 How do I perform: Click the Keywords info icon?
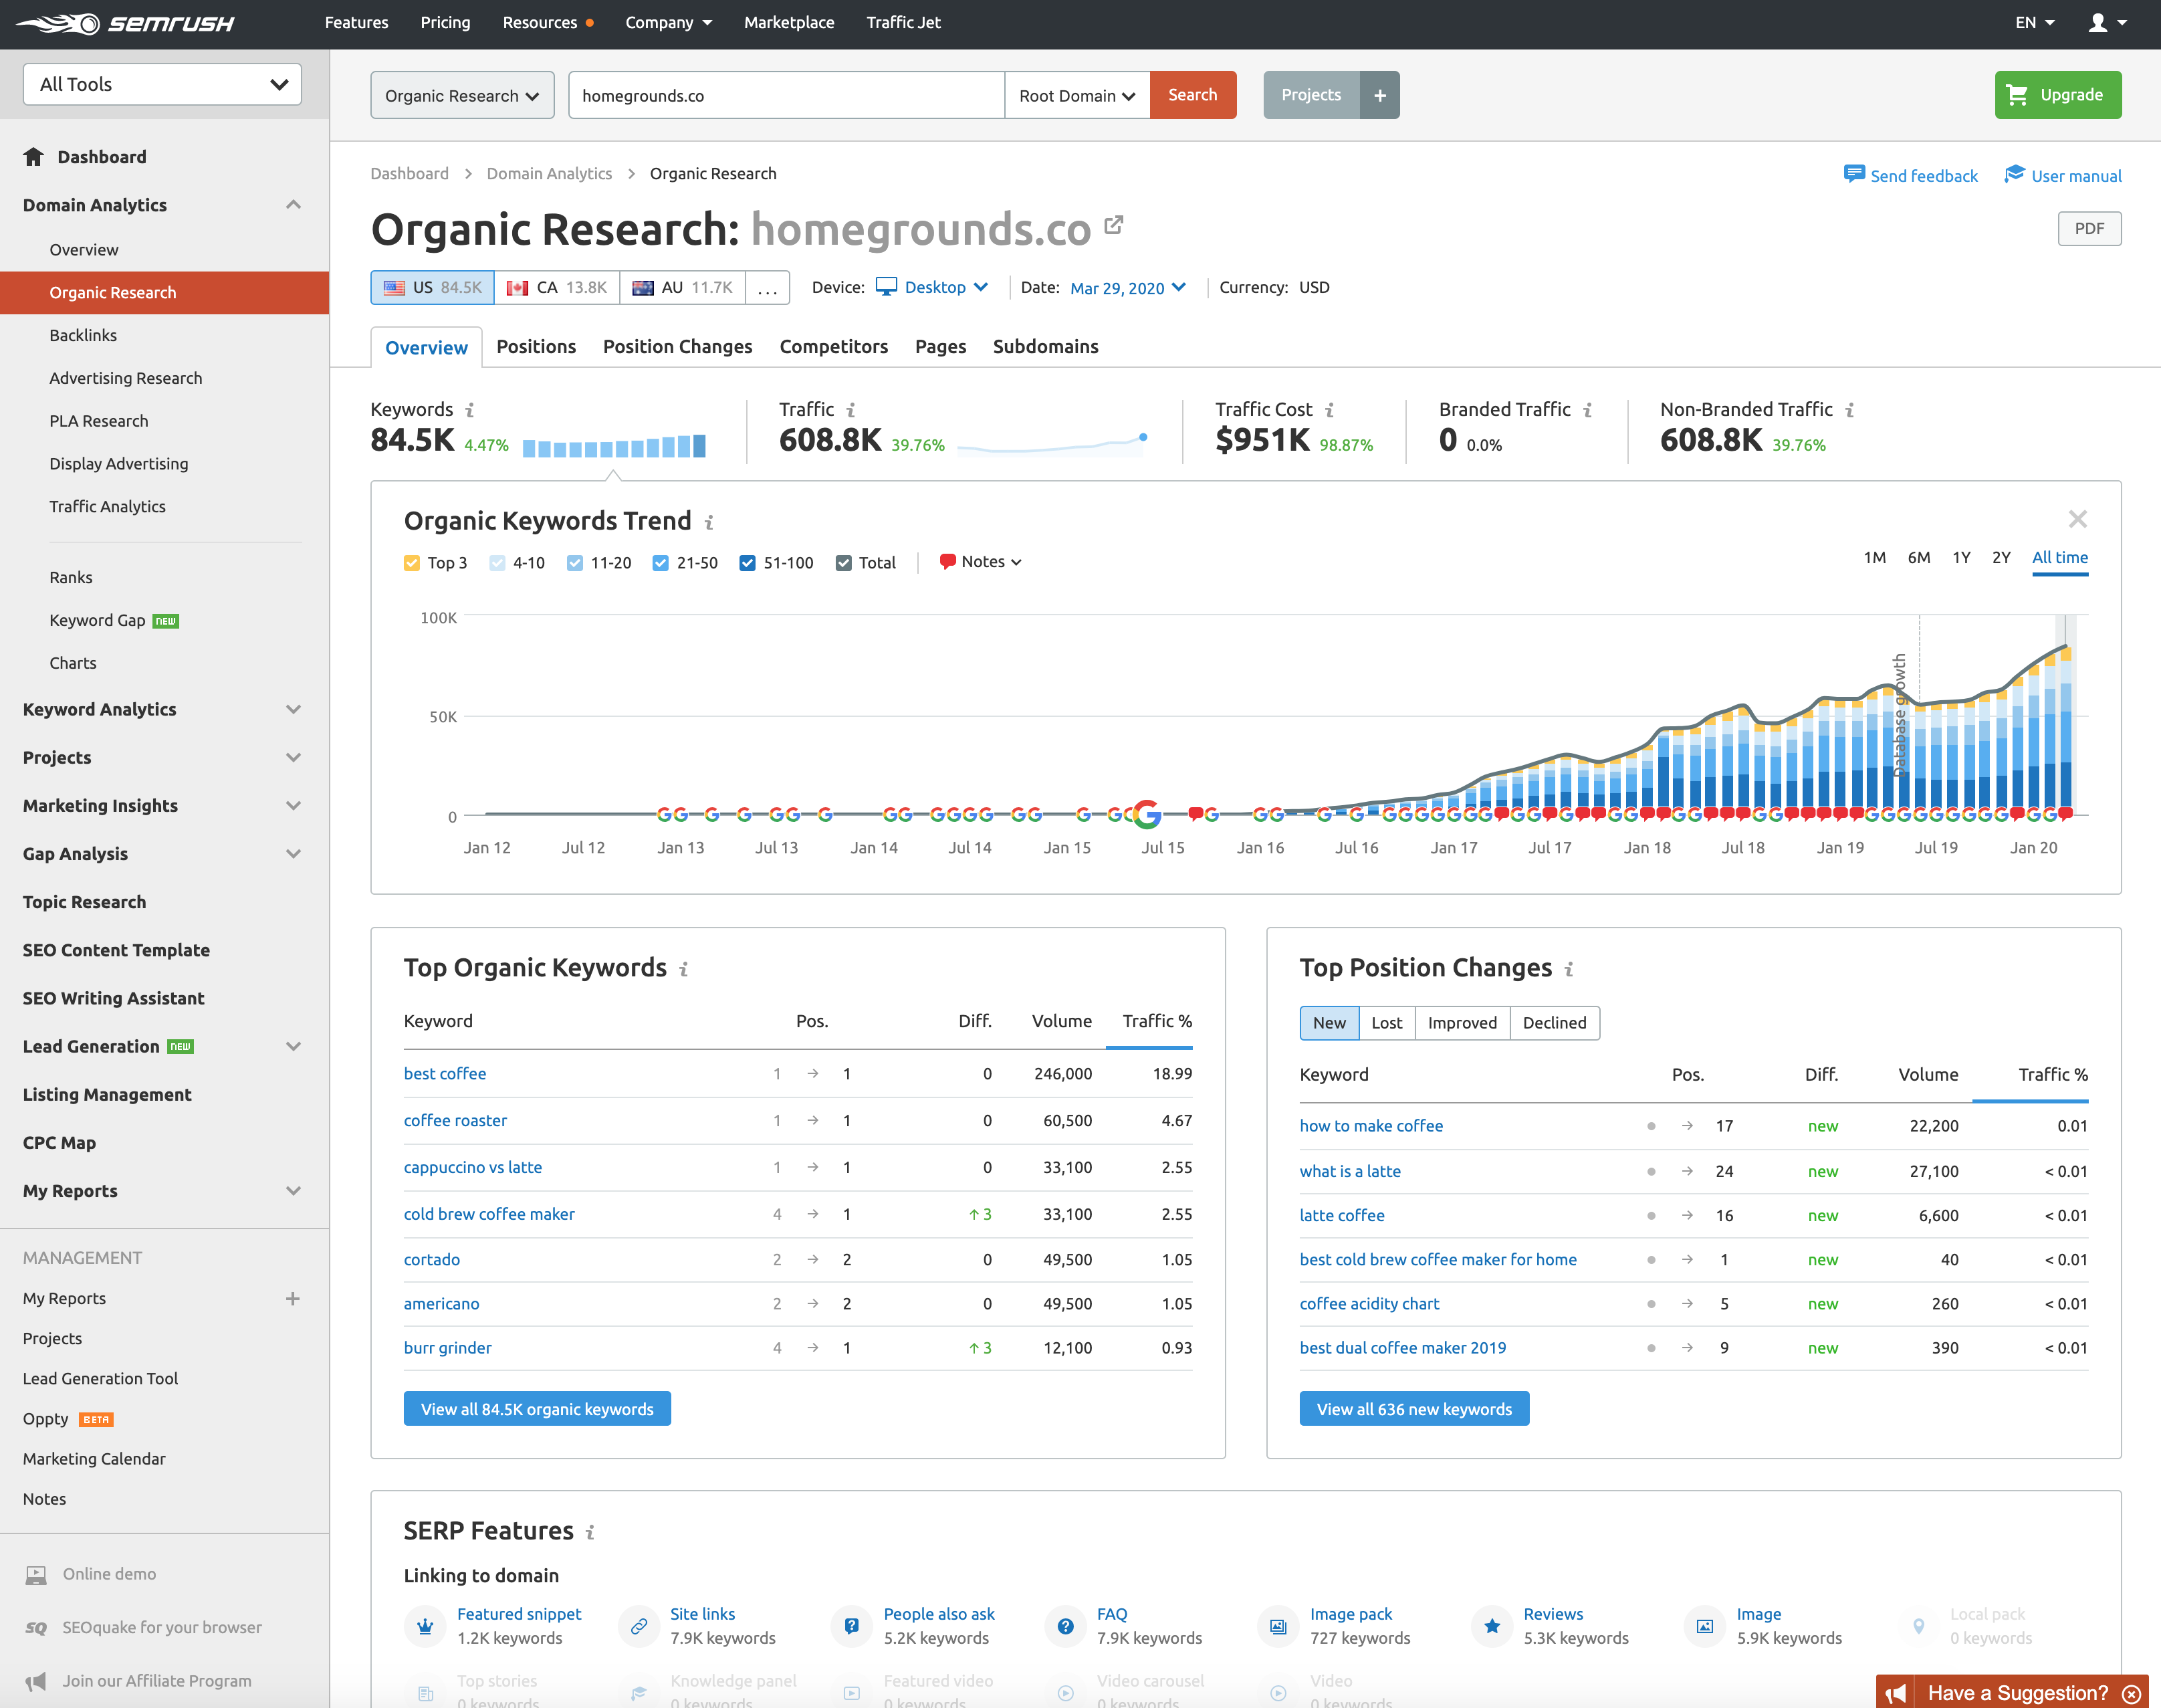(470, 410)
